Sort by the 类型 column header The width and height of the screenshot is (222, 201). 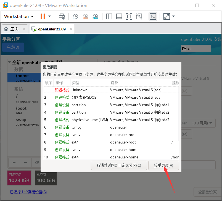pyautogui.click(x=90, y=83)
